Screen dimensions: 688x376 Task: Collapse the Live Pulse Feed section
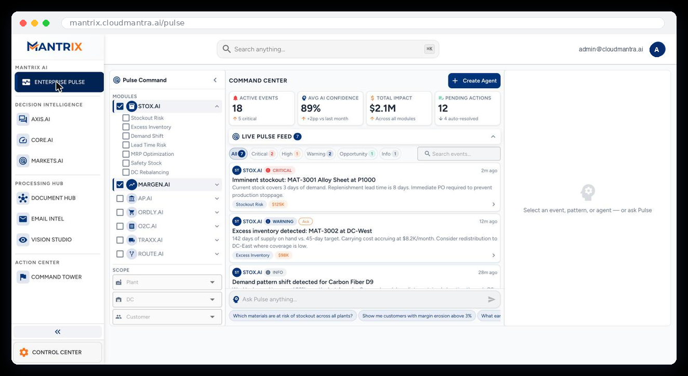(493, 137)
